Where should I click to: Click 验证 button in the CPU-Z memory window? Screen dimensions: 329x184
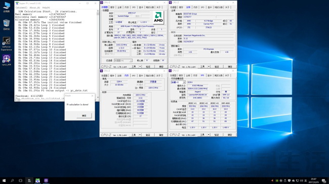click(x=148, y=135)
